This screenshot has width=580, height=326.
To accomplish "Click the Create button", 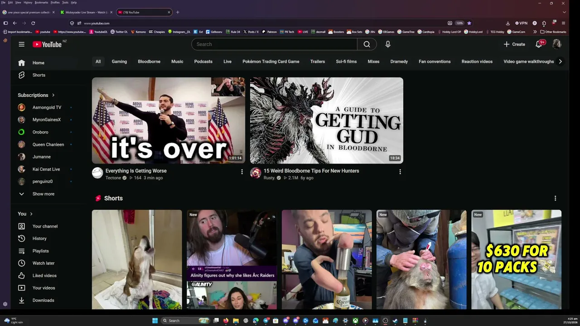I will click(x=514, y=44).
